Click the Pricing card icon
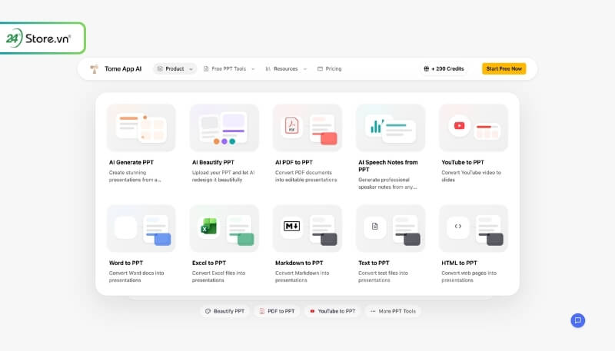 pos(320,69)
